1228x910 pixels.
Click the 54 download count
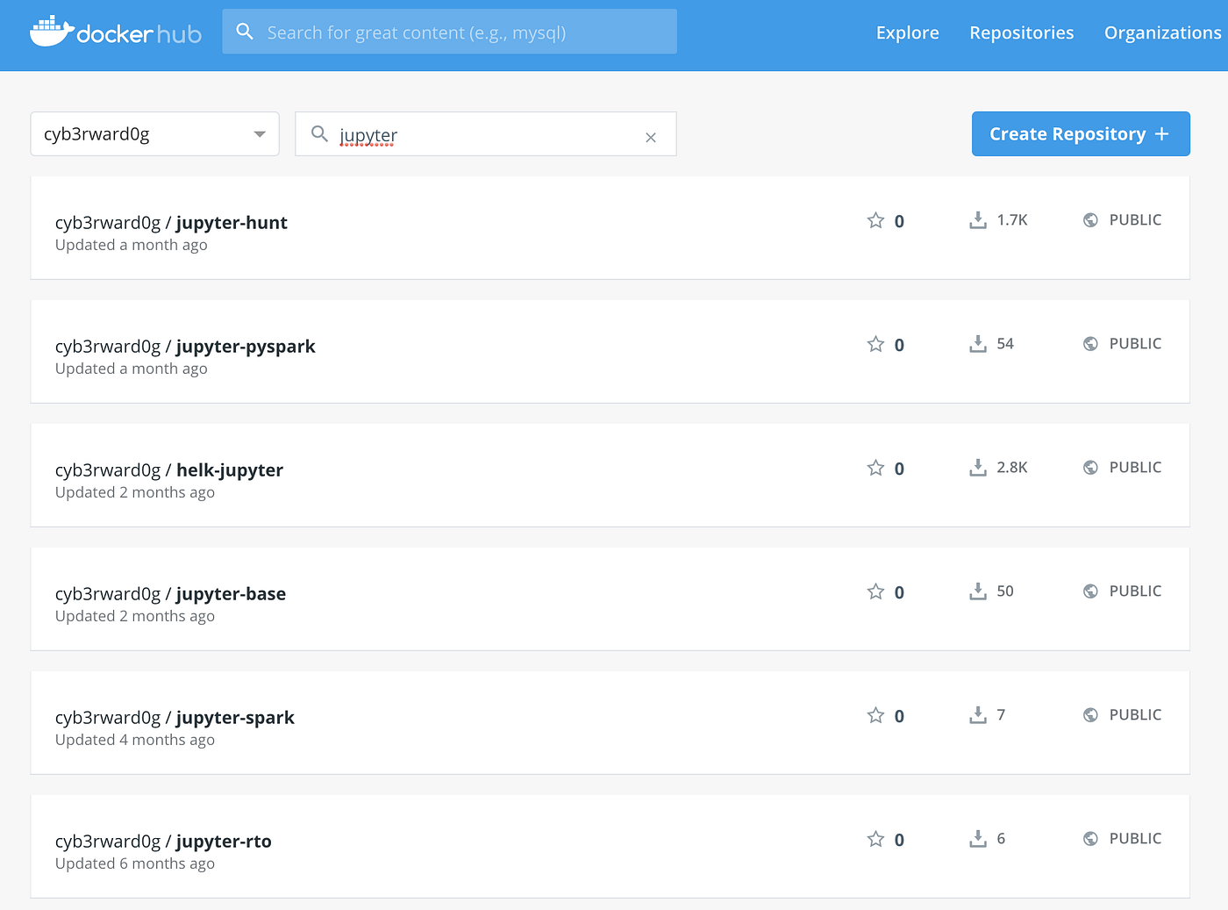(x=1005, y=344)
